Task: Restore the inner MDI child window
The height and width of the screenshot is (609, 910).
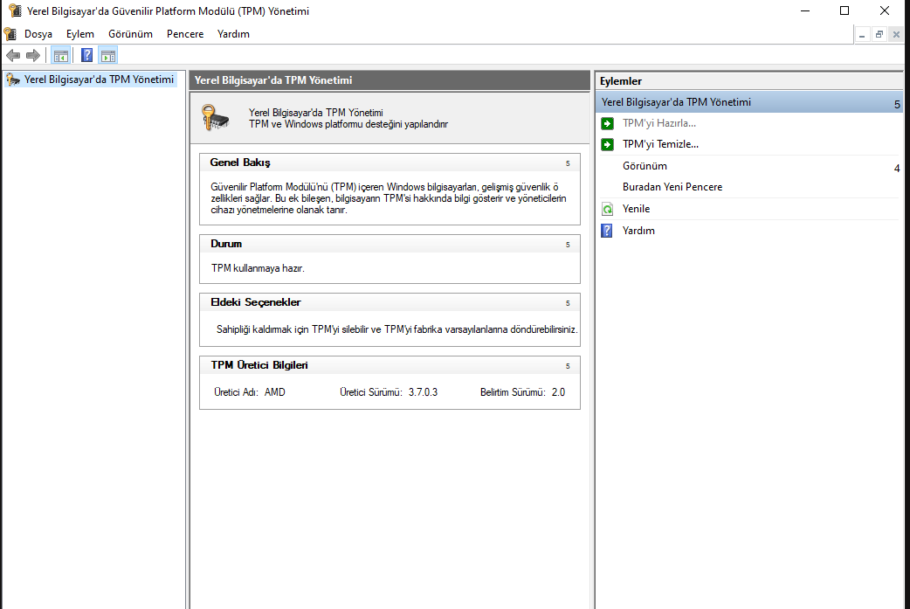Action: (879, 35)
